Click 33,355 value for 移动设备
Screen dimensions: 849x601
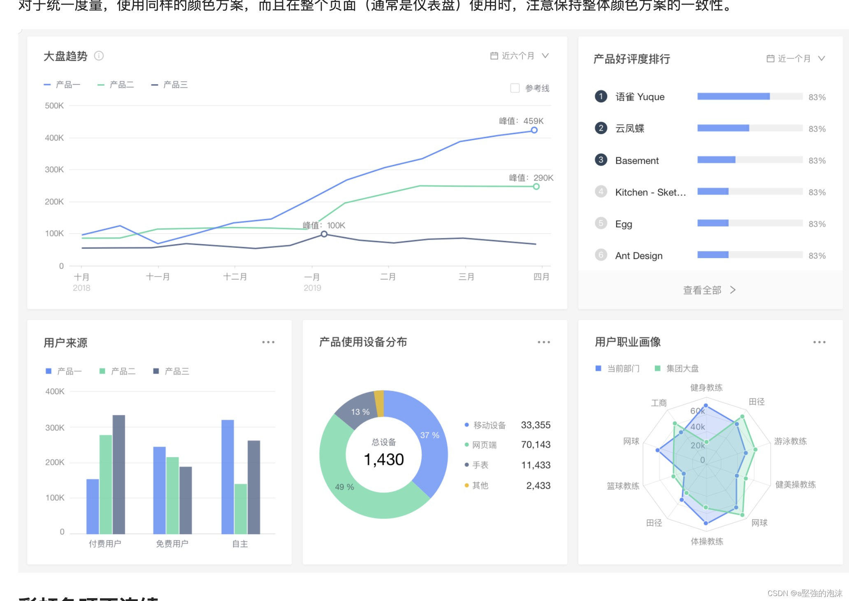[x=536, y=425]
